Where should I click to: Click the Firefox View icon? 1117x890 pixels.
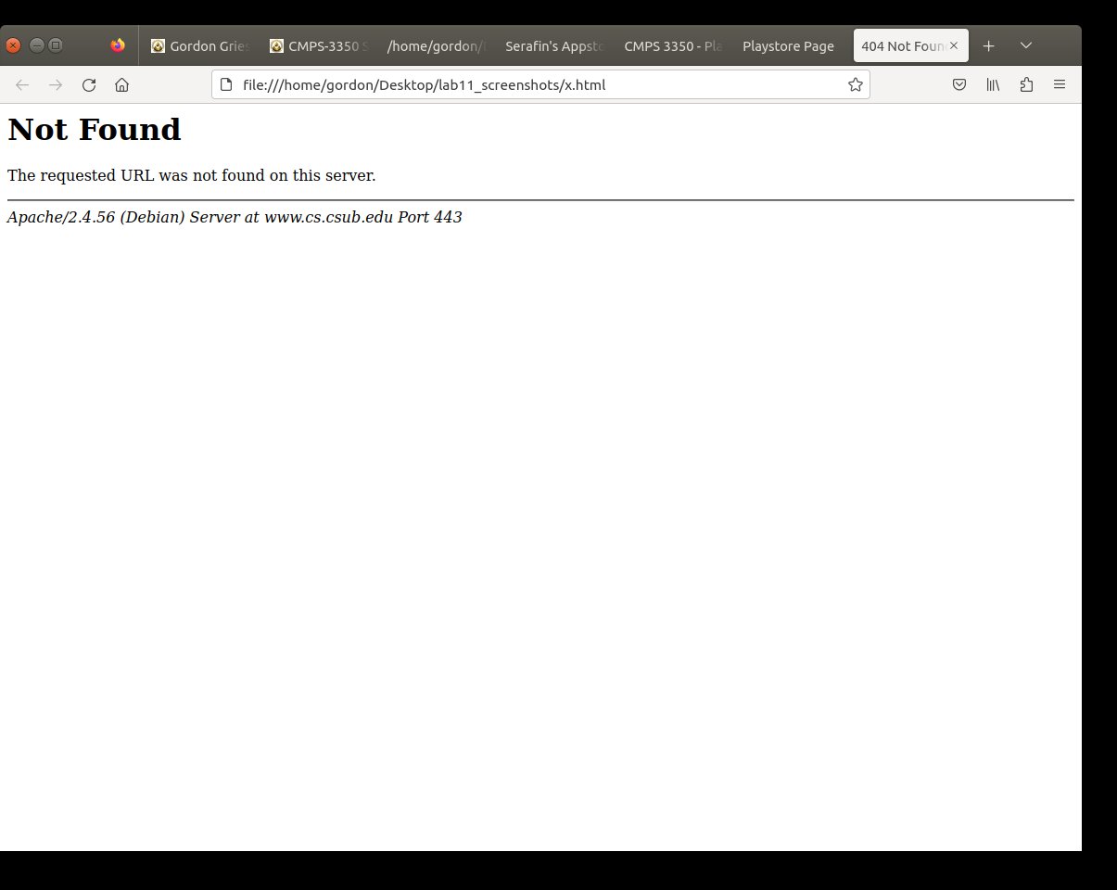(118, 45)
